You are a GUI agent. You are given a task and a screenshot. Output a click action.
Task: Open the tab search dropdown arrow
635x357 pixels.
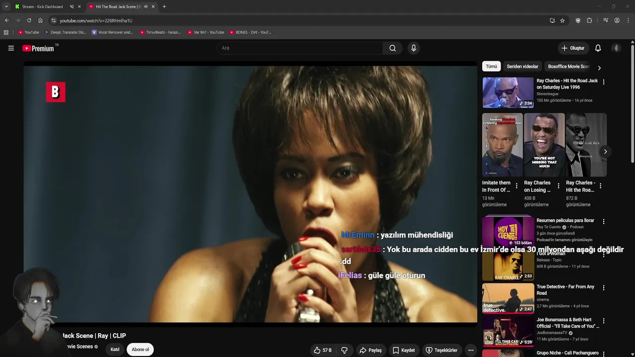coord(6,6)
